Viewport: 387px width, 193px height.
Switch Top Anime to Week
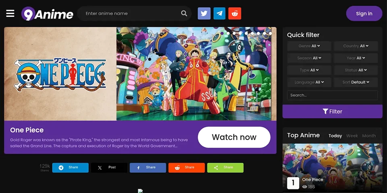click(352, 136)
